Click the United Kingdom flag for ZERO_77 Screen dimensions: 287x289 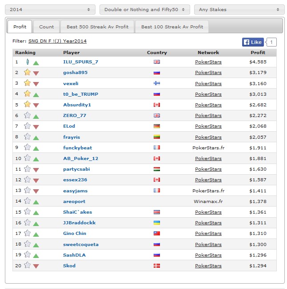click(x=156, y=115)
